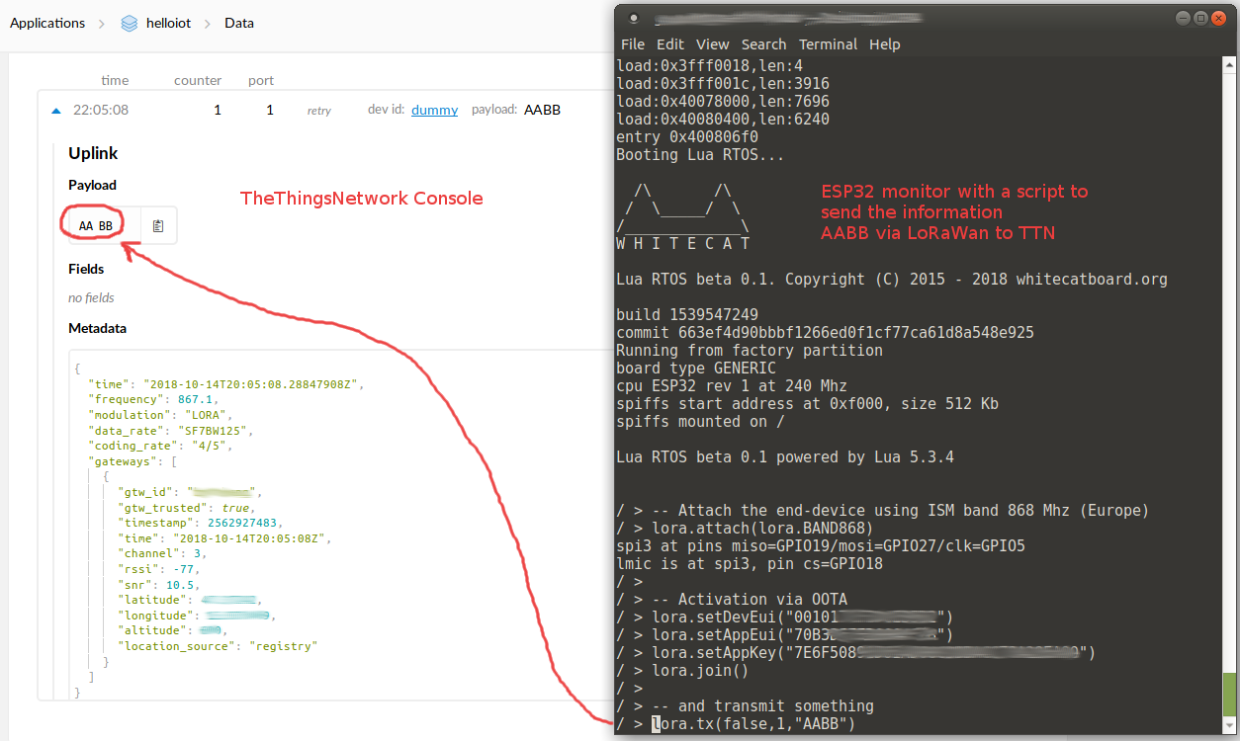Open the dummy device id link
Viewport: 1240px width, 741px height.
(x=434, y=110)
